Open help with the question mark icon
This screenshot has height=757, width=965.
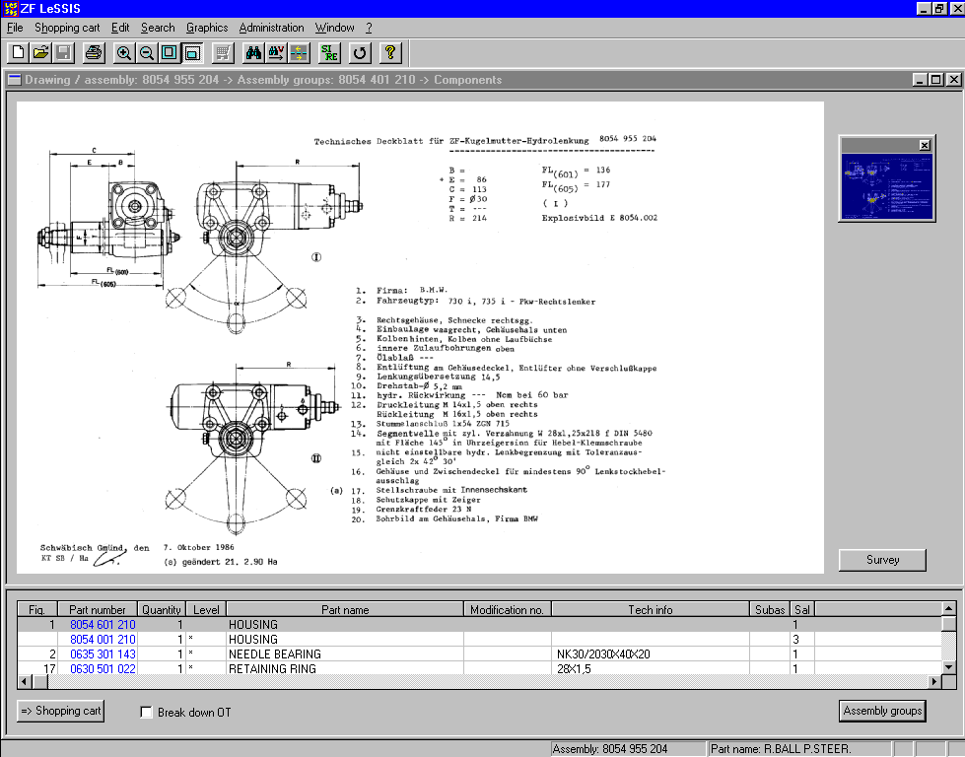[390, 53]
